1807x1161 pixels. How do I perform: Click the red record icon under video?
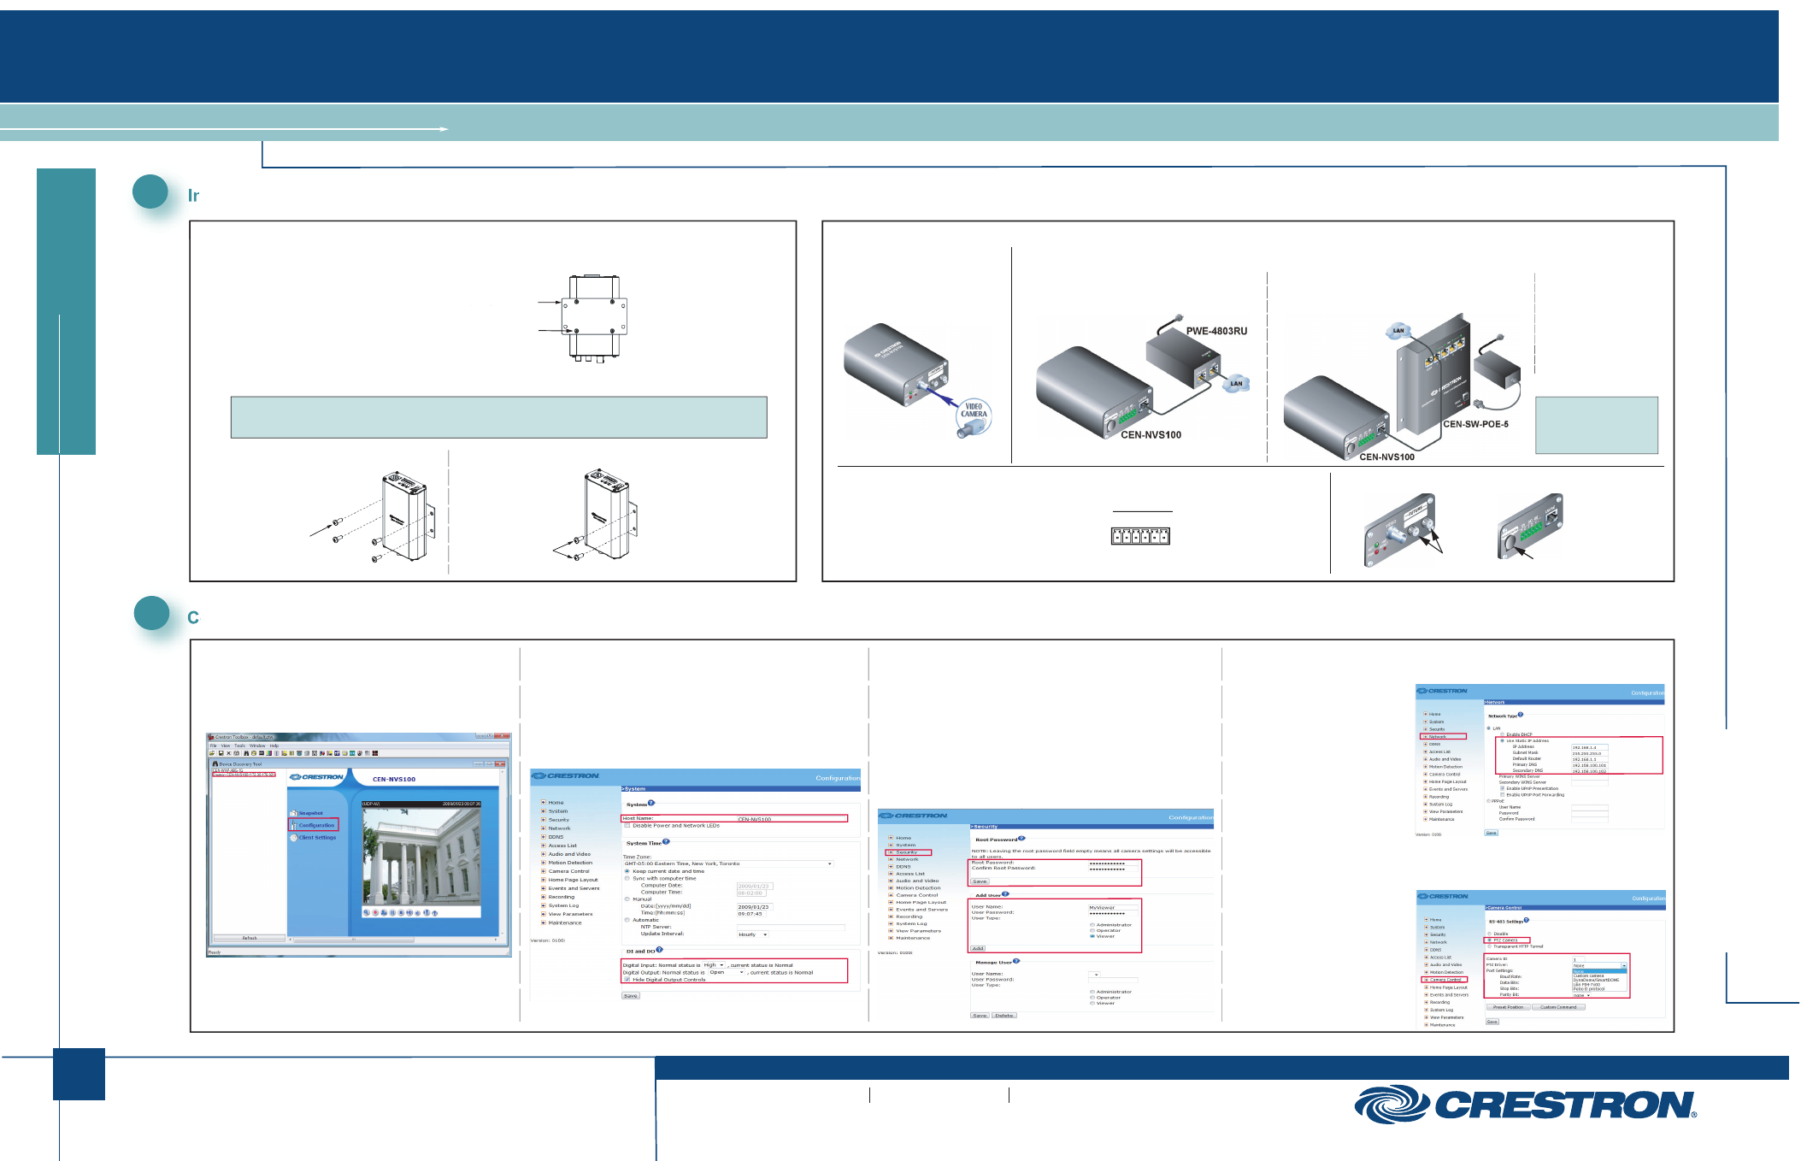pos(375,912)
